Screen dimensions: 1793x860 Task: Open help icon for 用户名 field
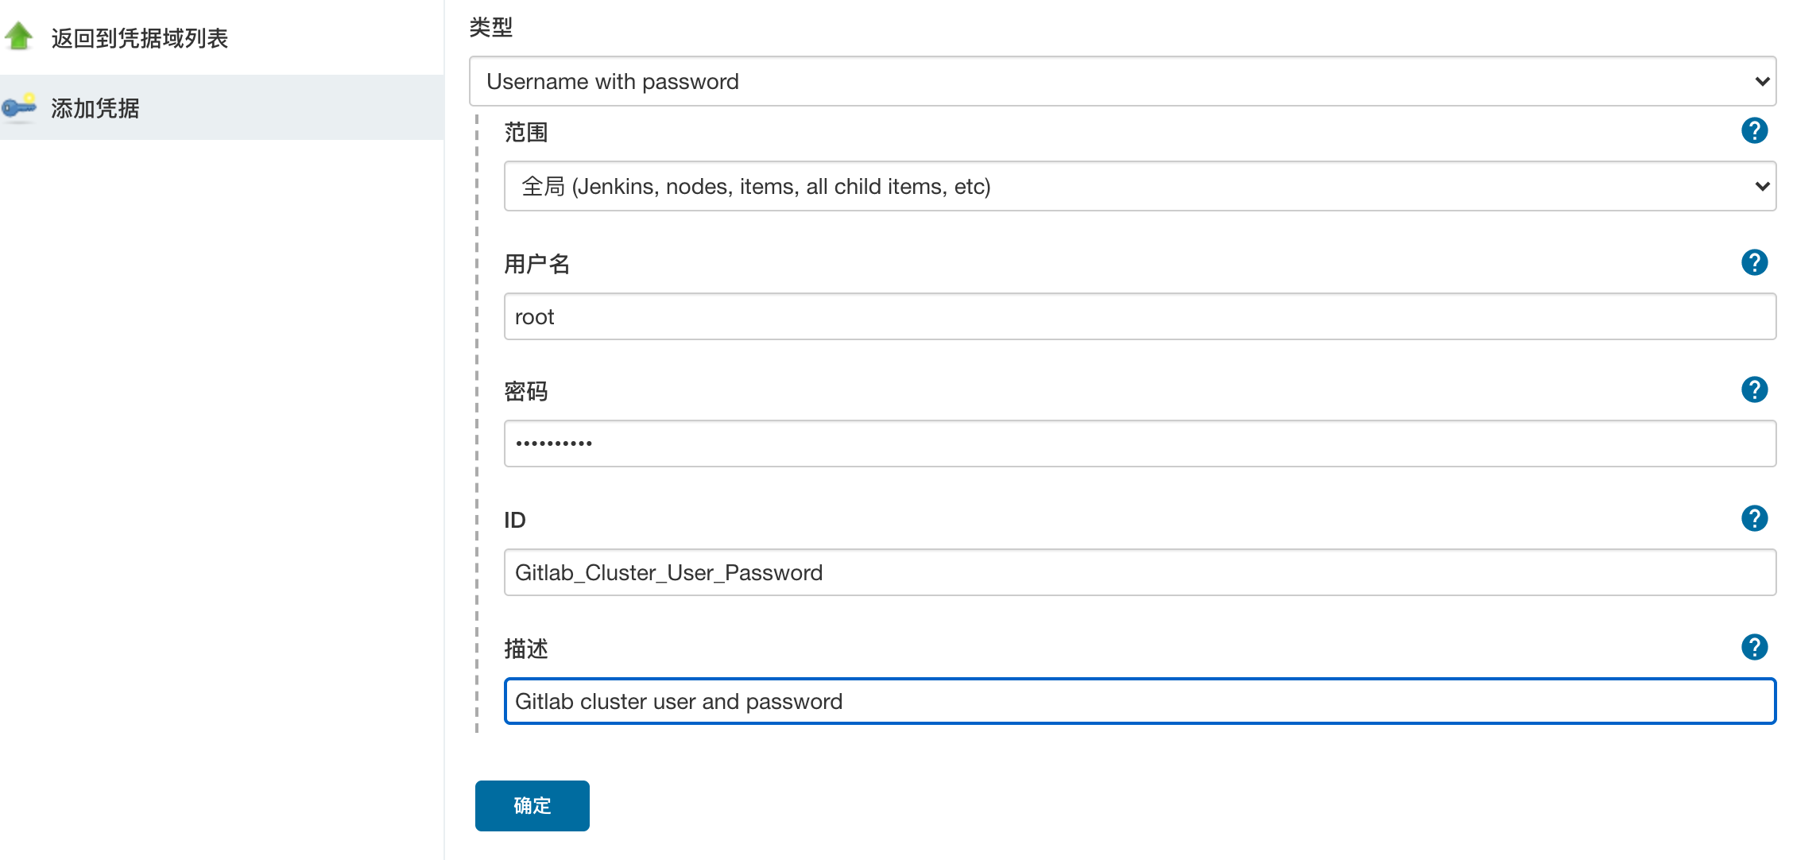[1754, 262]
